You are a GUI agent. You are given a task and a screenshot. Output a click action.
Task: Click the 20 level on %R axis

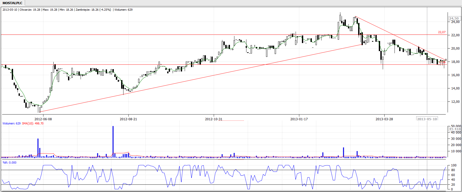click(x=453, y=184)
